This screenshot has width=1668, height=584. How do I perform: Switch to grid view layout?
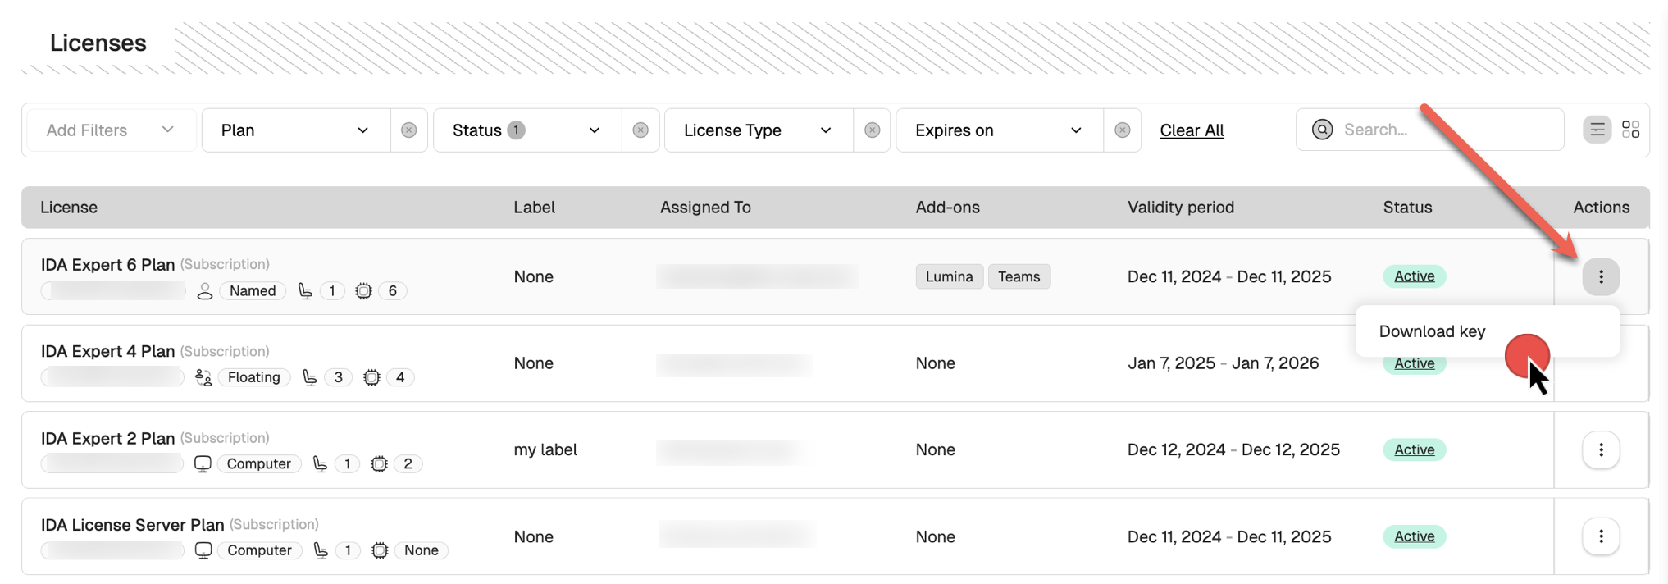1630,130
